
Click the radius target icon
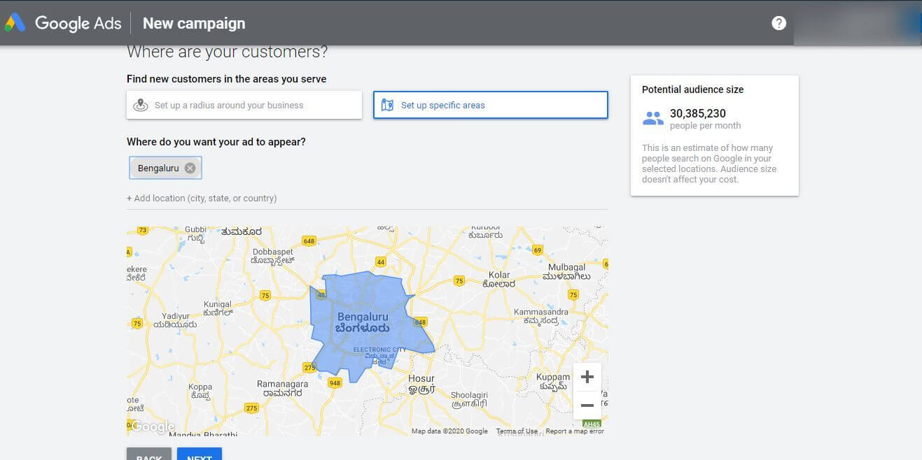point(141,105)
